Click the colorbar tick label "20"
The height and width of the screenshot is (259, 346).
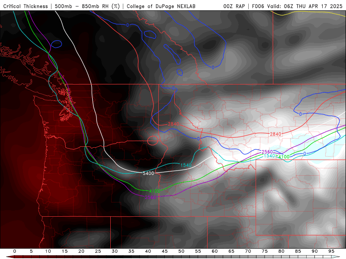(x=81, y=251)
